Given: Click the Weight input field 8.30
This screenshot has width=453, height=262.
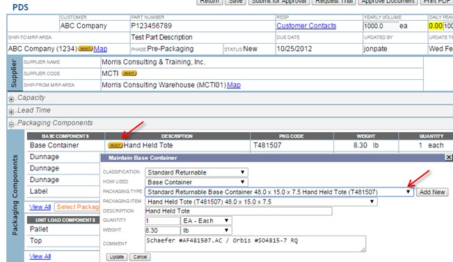Looking at the screenshot, I should pos(162,231).
